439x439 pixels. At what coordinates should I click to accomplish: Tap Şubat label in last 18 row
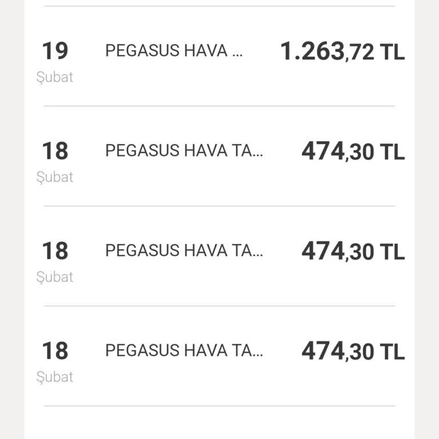pyautogui.click(x=55, y=377)
